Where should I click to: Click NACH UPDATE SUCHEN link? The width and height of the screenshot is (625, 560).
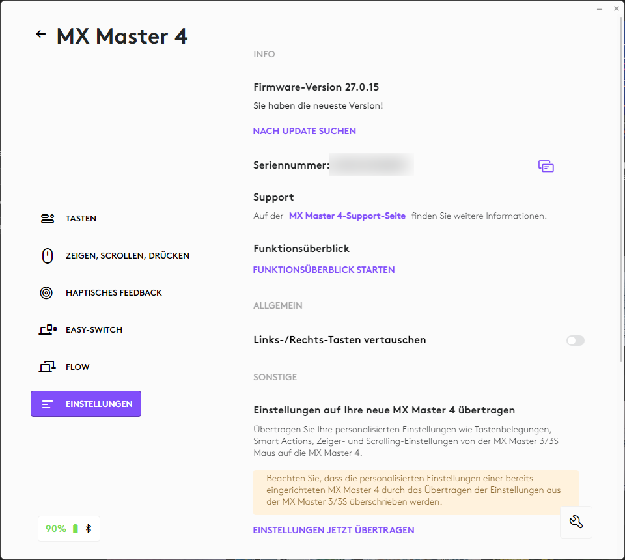(304, 131)
